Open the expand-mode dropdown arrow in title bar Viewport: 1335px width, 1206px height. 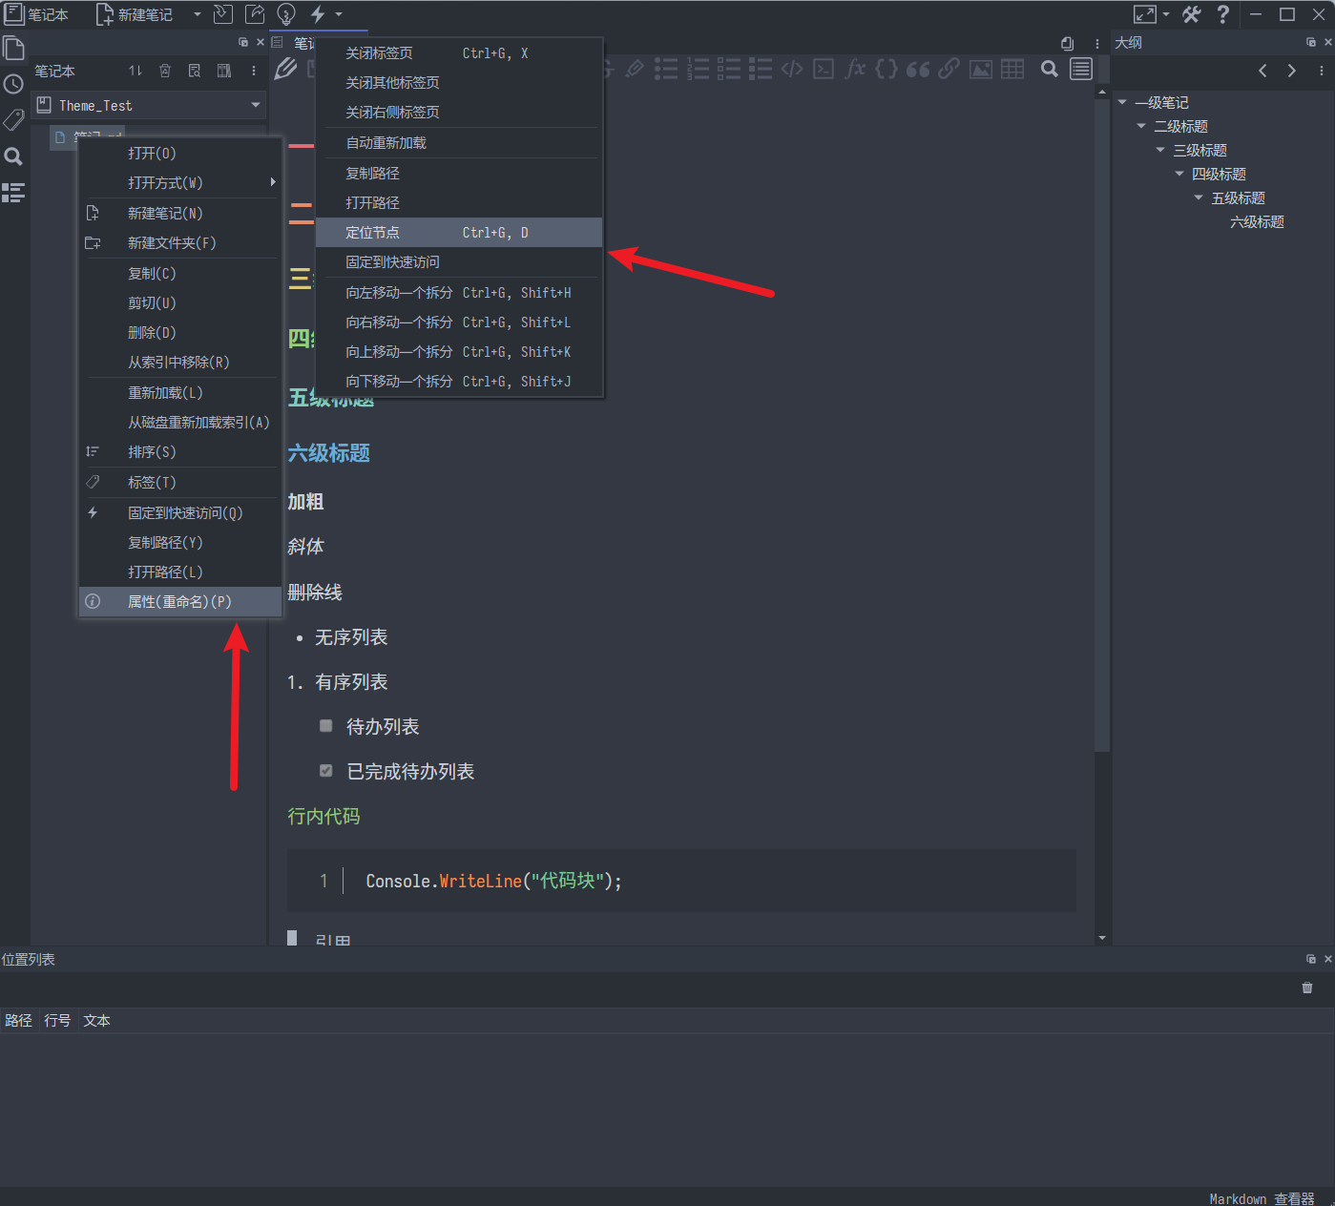(x=1166, y=14)
